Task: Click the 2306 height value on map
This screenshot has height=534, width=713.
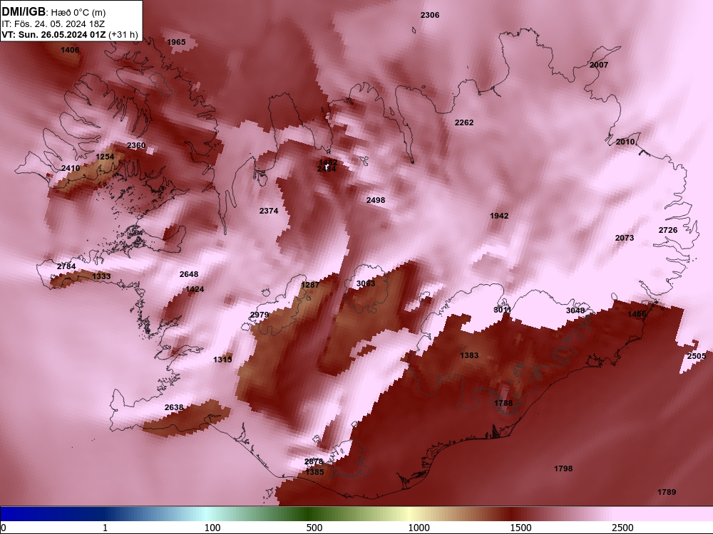Action: (430, 15)
